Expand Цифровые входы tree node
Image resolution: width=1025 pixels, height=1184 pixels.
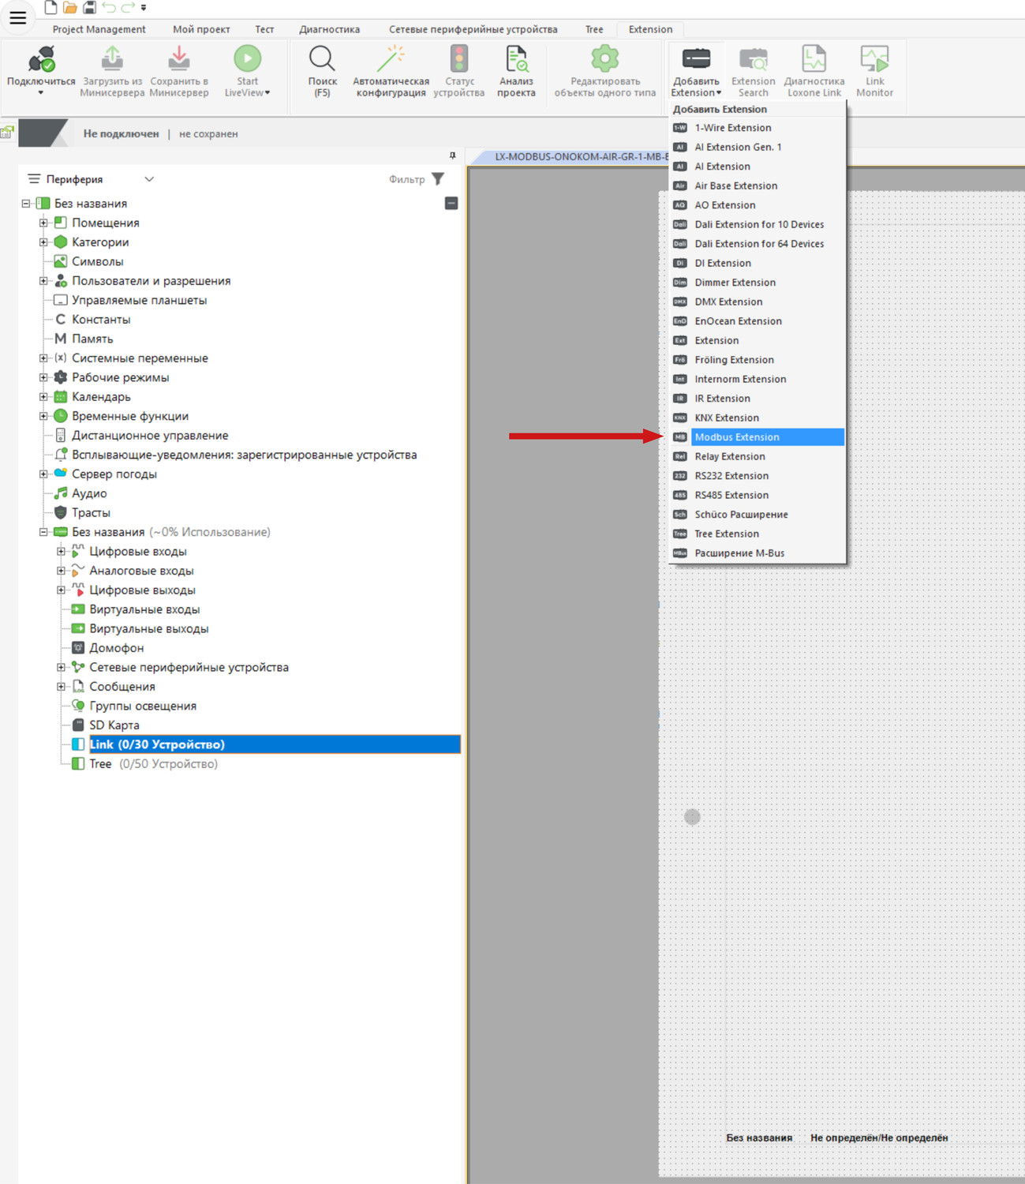tap(61, 552)
